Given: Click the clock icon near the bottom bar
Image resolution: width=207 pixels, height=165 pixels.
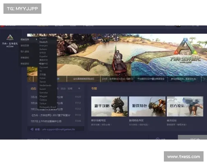Looking at the screenshot, I should (157, 139).
